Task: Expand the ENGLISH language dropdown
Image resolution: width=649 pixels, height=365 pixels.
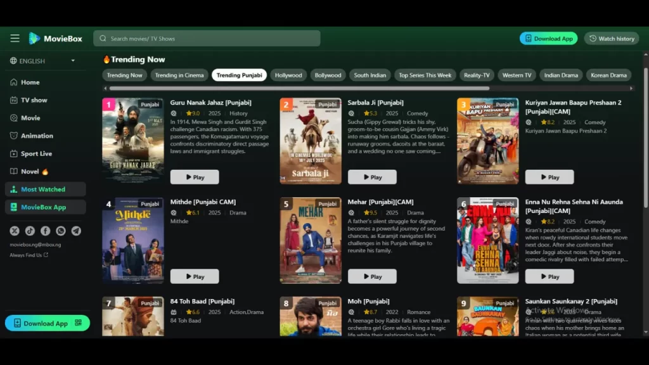Action: pyautogui.click(x=42, y=61)
